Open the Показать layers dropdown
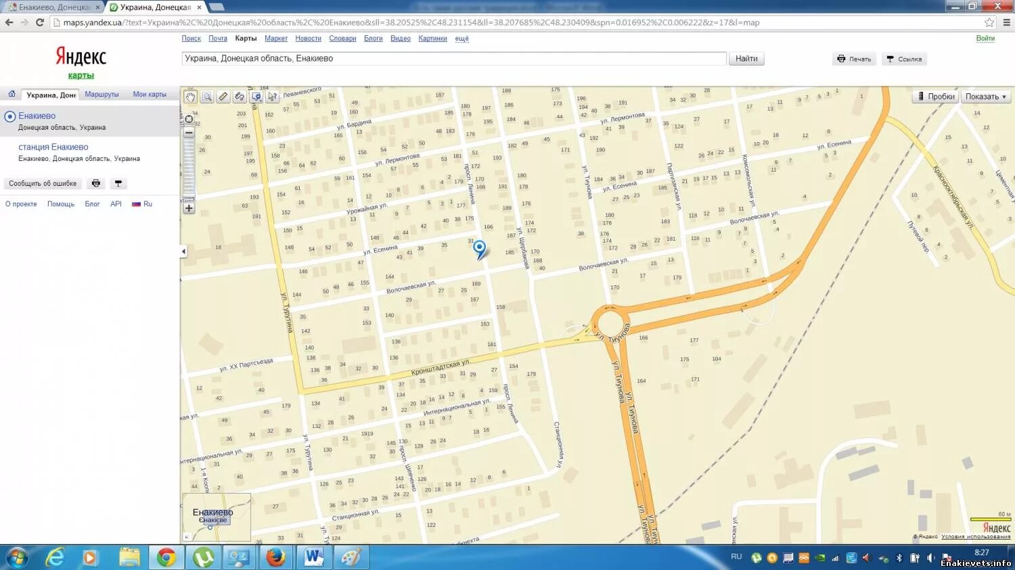The image size is (1015, 570). coord(986,97)
